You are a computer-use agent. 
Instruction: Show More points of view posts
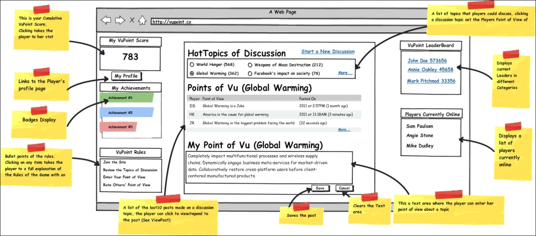click(x=344, y=130)
